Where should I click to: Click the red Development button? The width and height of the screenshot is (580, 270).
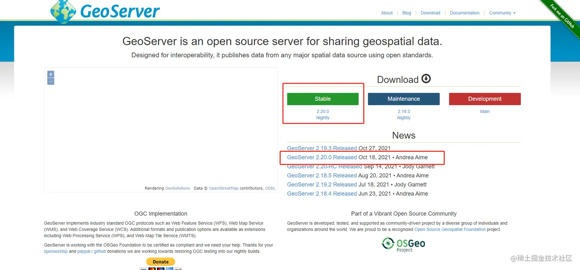coord(485,99)
